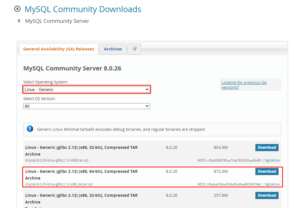Switch to the Archives tab
301x208 pixels.
tap(113, 49)
